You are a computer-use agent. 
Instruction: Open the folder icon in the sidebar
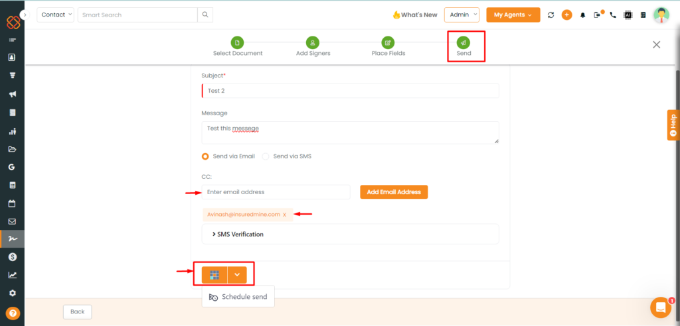(x=12, y=149)
